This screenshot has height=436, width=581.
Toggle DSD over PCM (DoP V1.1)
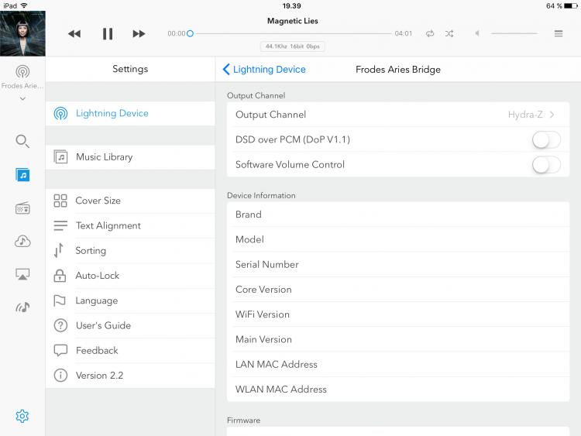pos(546,140)
